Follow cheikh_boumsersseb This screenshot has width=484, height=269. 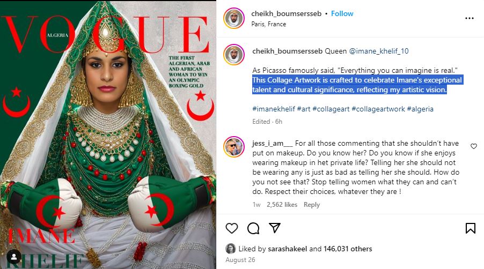tap(342, 13)
